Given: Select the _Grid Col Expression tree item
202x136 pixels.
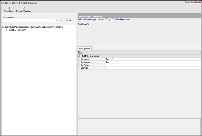Looking at the screenshot, I should (17, 30).
